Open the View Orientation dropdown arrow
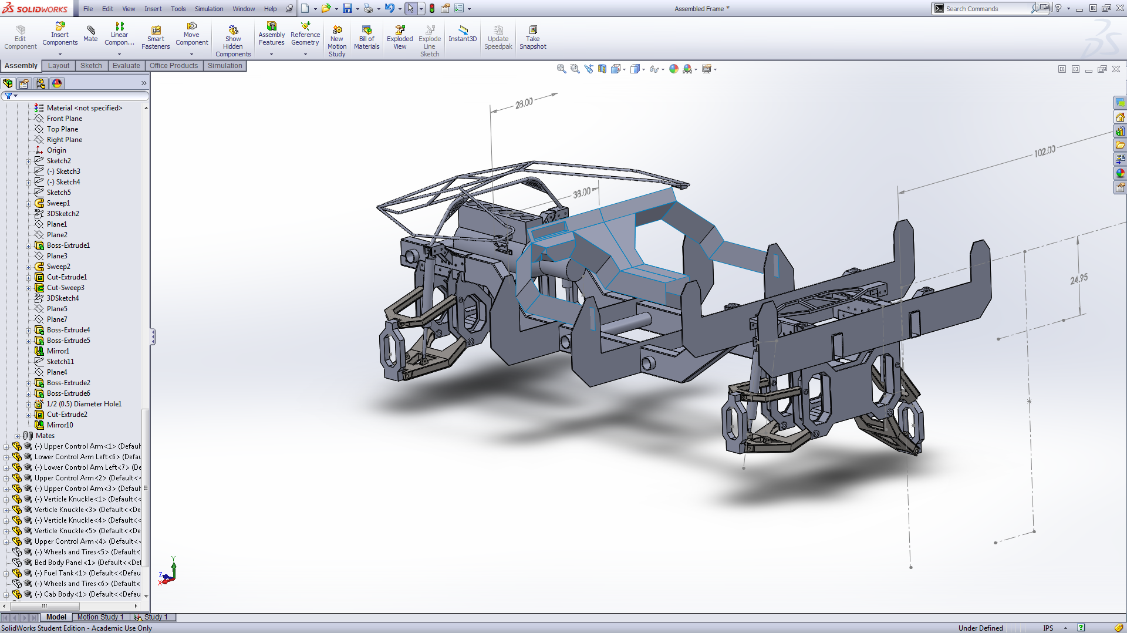The width and height of the screenshot is (1127, 633). (x=624, y=69)
